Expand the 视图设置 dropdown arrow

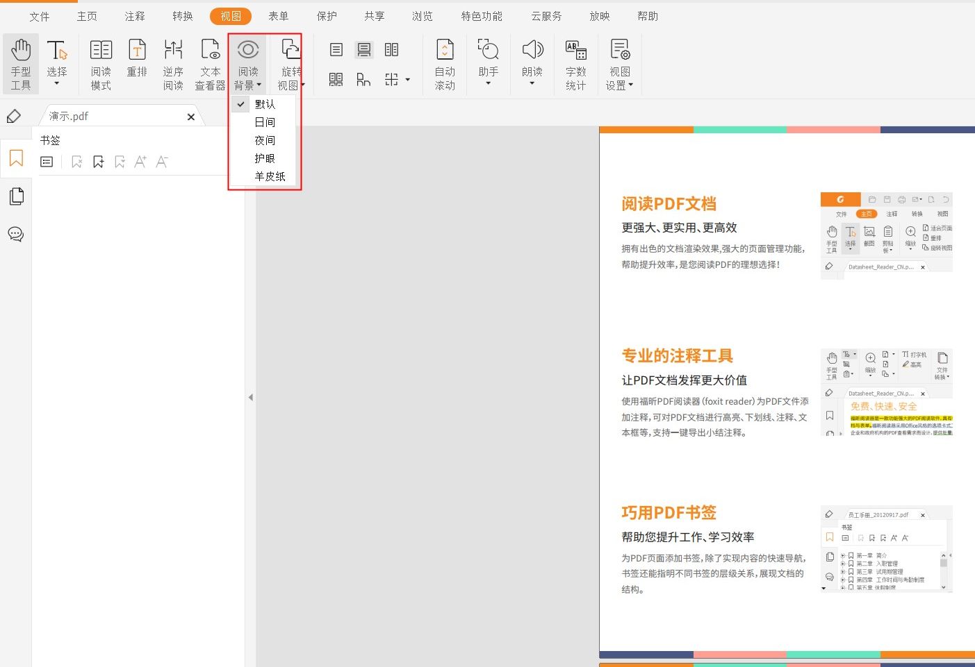point(630,85)
